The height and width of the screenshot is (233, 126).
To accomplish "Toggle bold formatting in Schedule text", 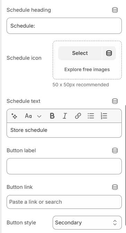I will [x=52, y=116].
